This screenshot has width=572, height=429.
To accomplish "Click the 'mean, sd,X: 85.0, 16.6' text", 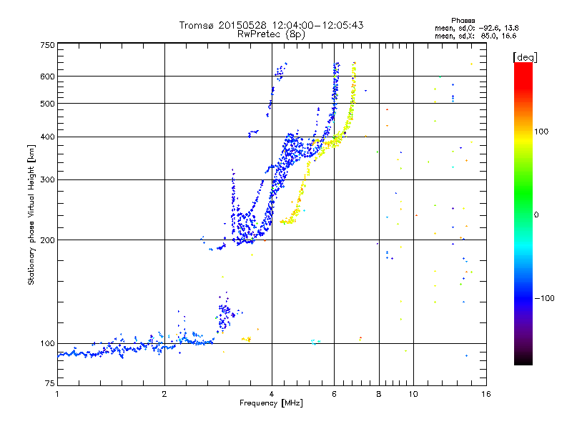I will (475, 36).
